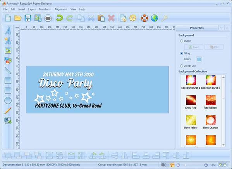This screenshot has height=169, width=232.
Task: Open the Edit menu
Action: pyautogui.click(x=13, y=9)
